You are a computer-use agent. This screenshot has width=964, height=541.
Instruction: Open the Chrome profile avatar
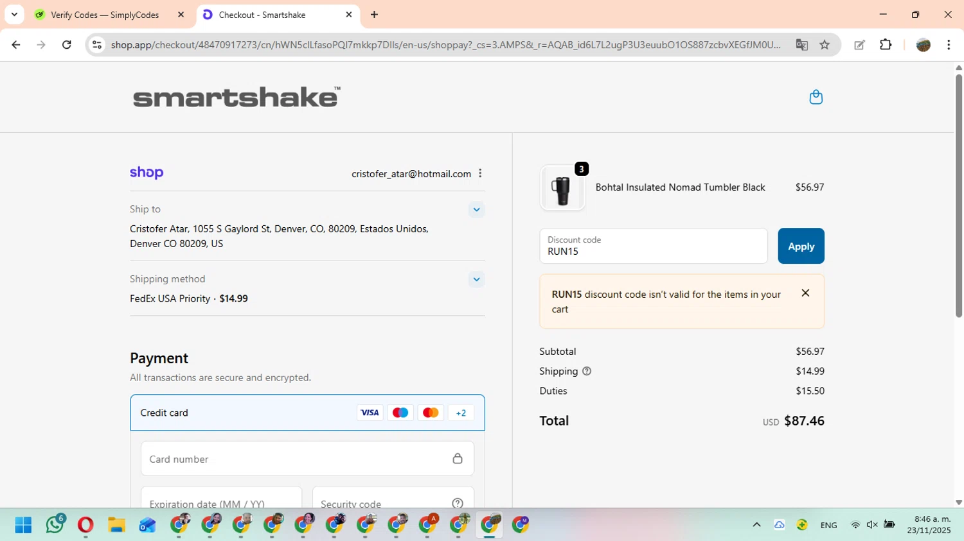click(923, 44)
